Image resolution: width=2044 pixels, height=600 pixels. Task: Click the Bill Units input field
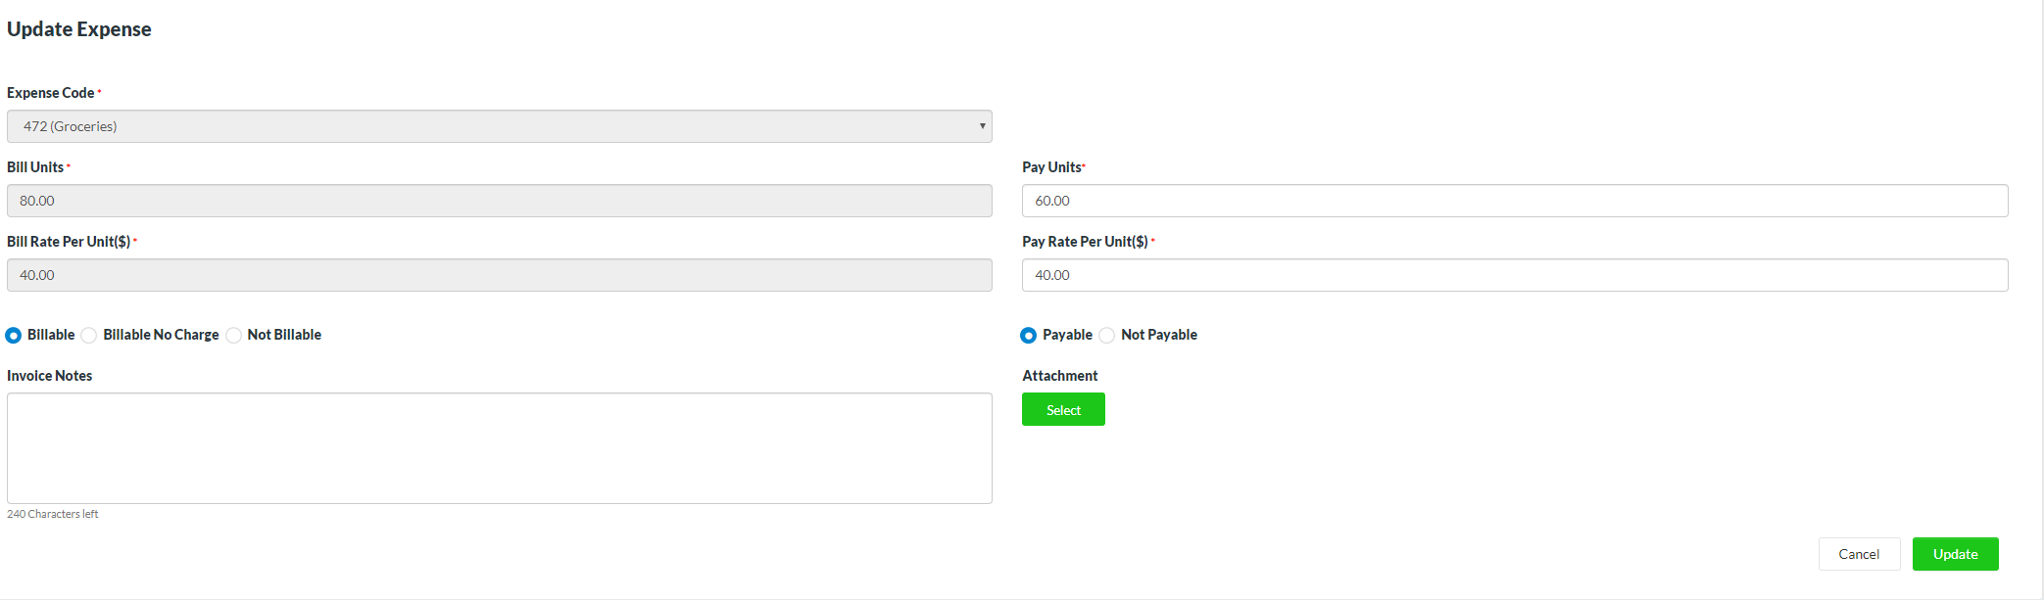(499, 201)
